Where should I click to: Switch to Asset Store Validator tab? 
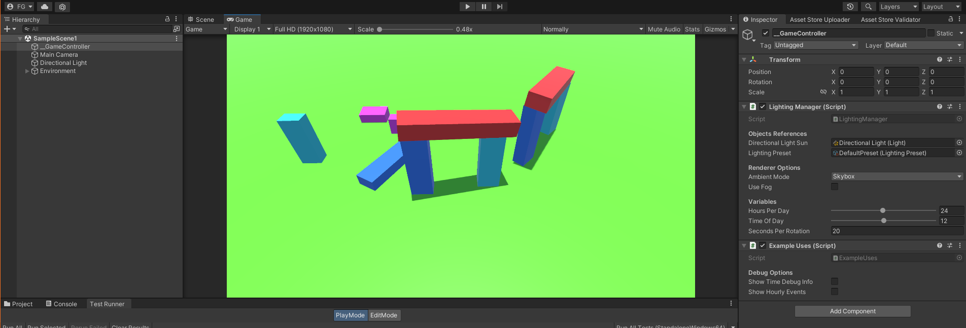pyautogui.click(x=890, y=19)
